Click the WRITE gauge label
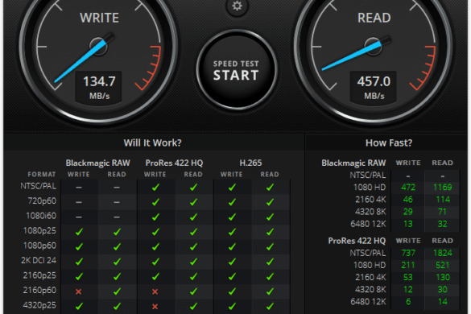 coord(99,18)
